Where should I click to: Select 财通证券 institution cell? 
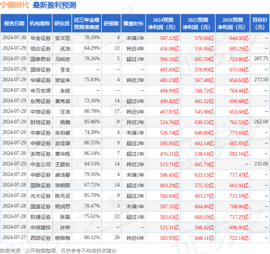point(41,217)
